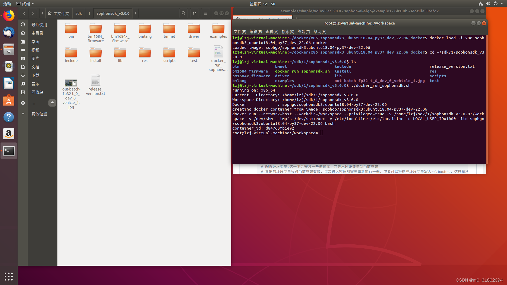507x285 pixels.
Task: Open the test folder
Action: pos(194,55)
